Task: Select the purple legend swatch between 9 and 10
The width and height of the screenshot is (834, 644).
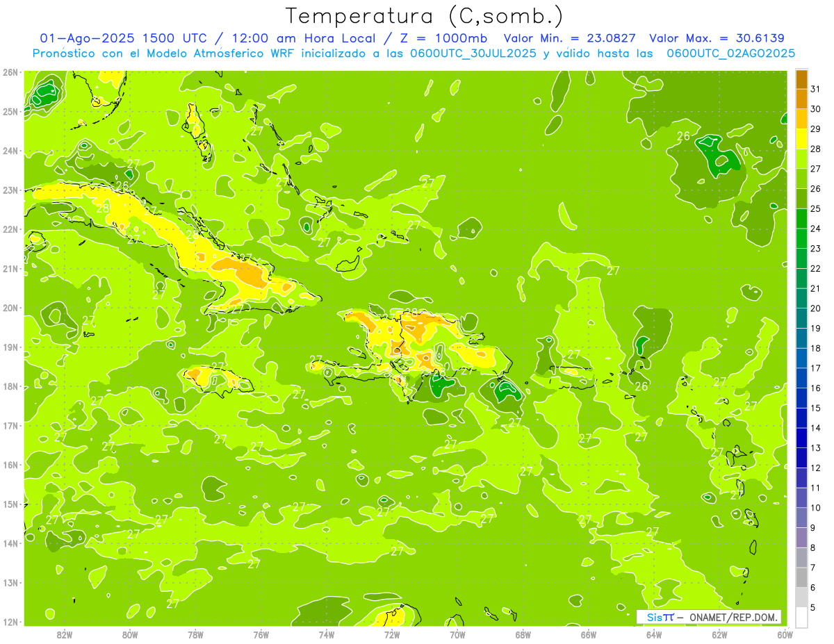Action: [x=801, y=518]
